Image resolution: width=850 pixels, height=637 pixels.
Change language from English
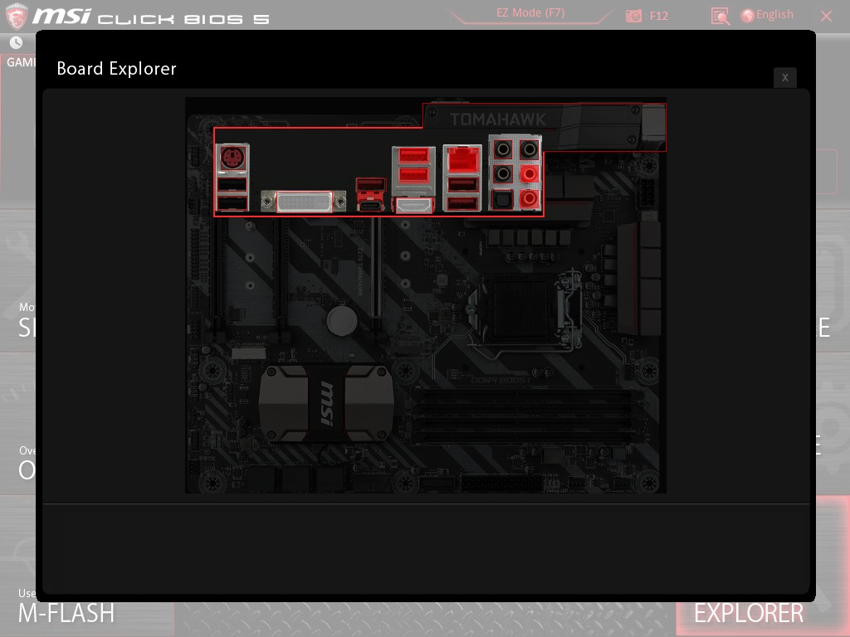(767, 15)
